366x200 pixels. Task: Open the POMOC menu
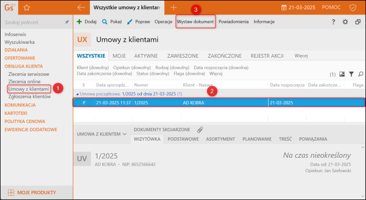click(x=331, y=7)
